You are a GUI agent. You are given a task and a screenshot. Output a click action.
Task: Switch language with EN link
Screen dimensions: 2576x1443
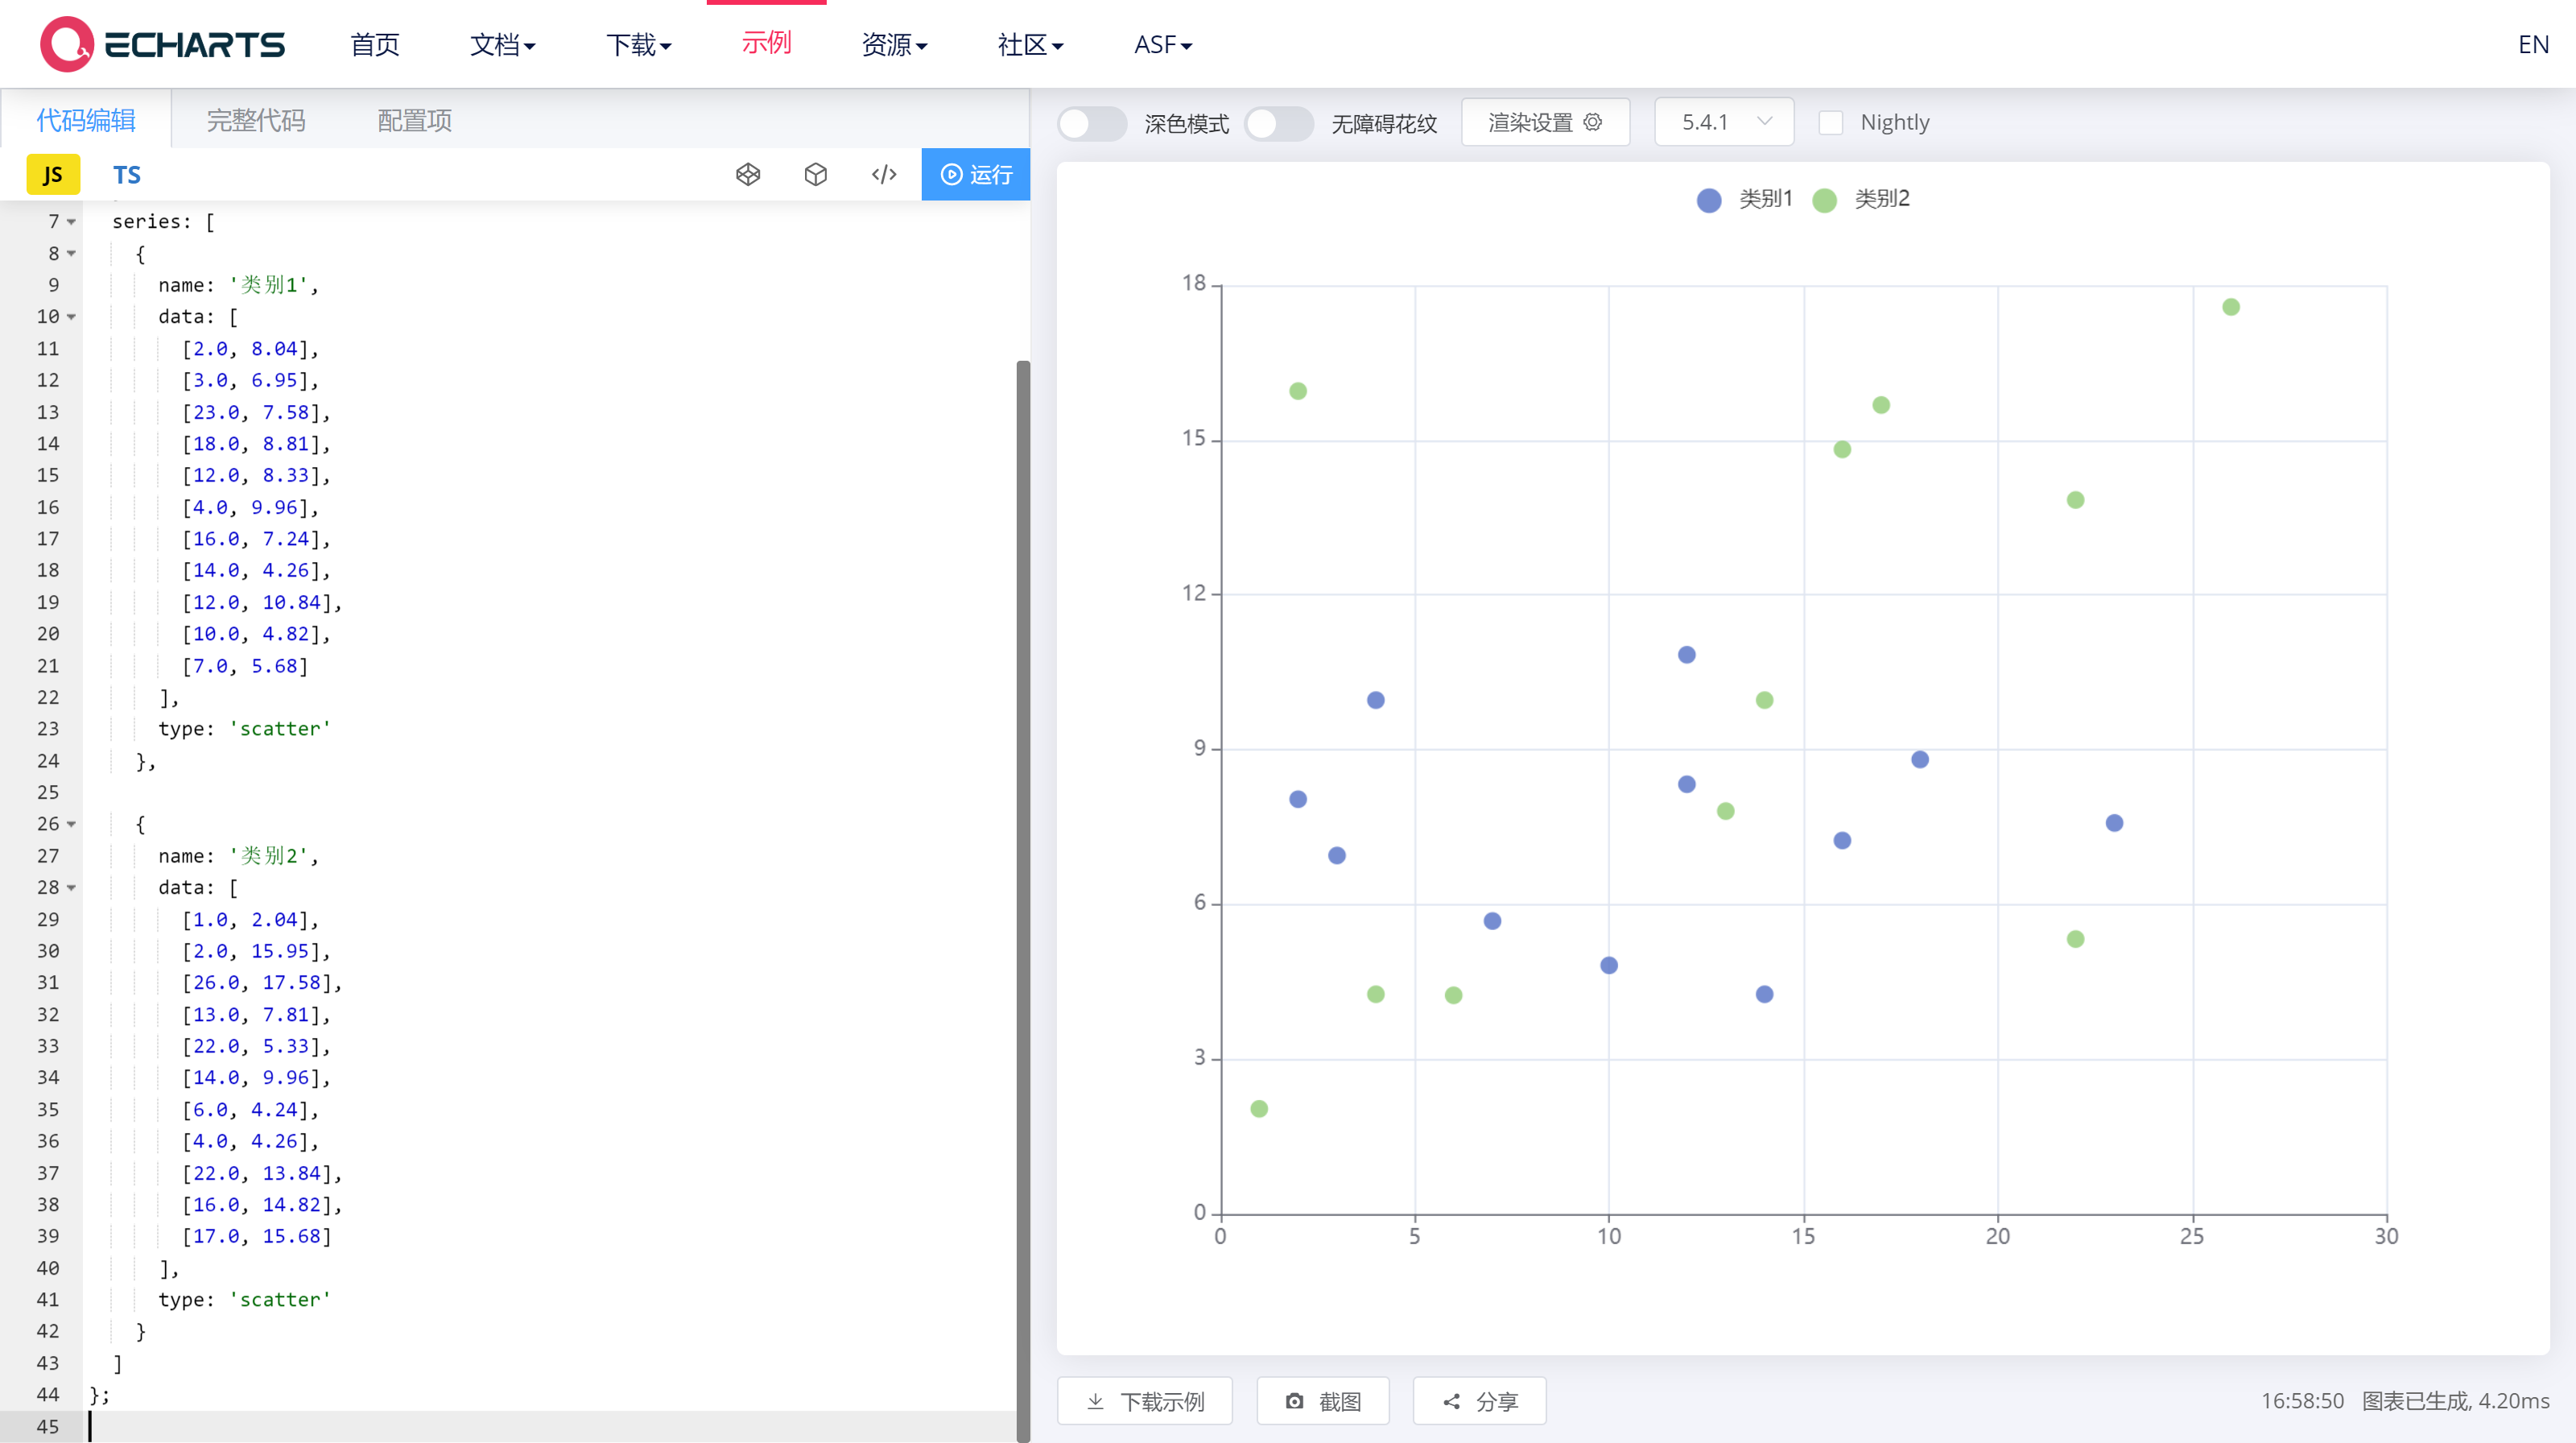click(2533, 45)
